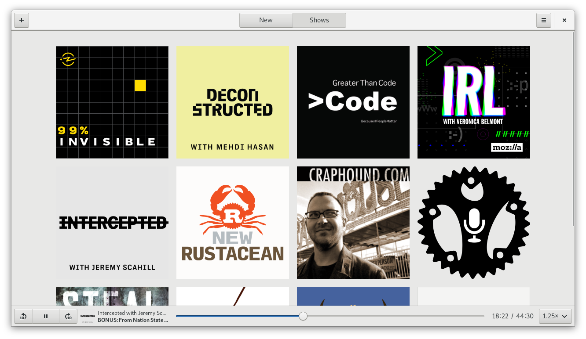Open IRL with Veronica Belmont

point(474,102)
